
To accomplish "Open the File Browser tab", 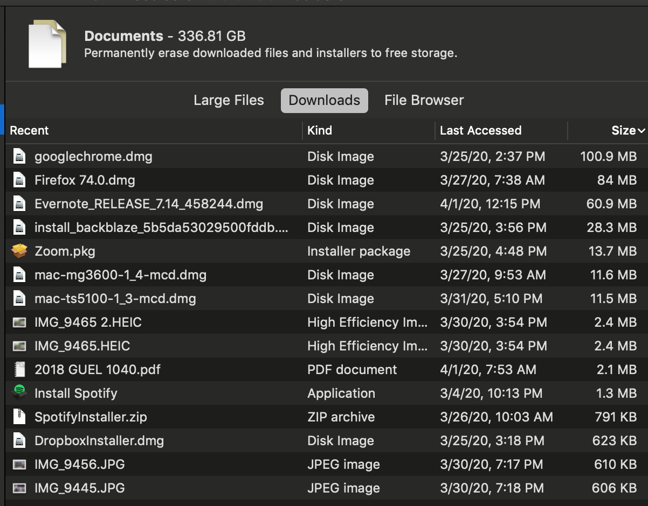I will click(424, 101).
